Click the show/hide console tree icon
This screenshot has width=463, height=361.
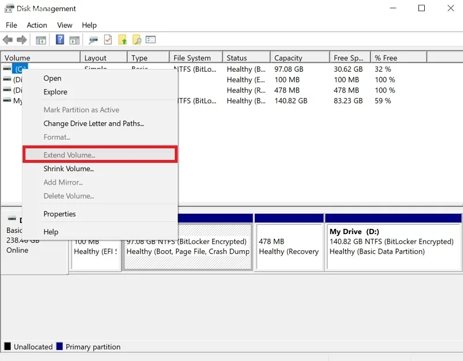point(41,40)
